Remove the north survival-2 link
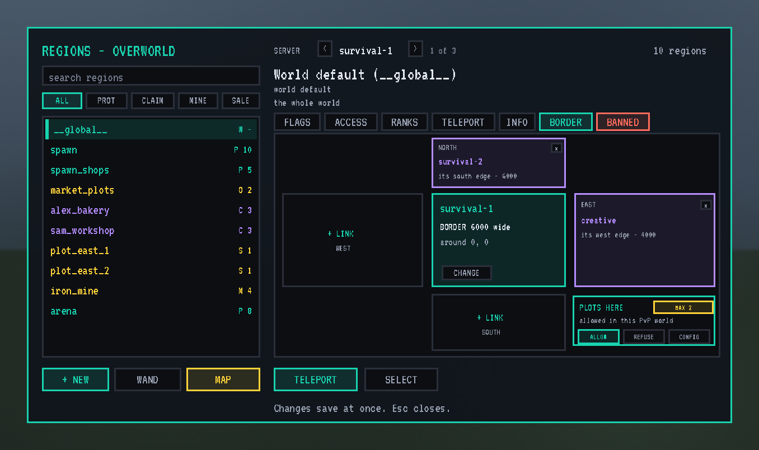Image resolution: width=759 pixels, height=450 pixels. click(556, 148)
